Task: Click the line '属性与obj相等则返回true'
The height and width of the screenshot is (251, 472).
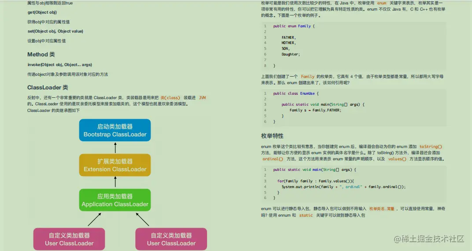Action: (50, 3)
